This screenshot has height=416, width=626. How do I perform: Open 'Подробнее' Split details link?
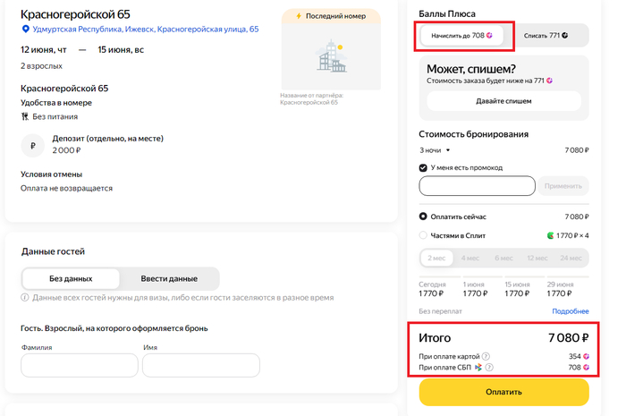[x=571, y=310]
